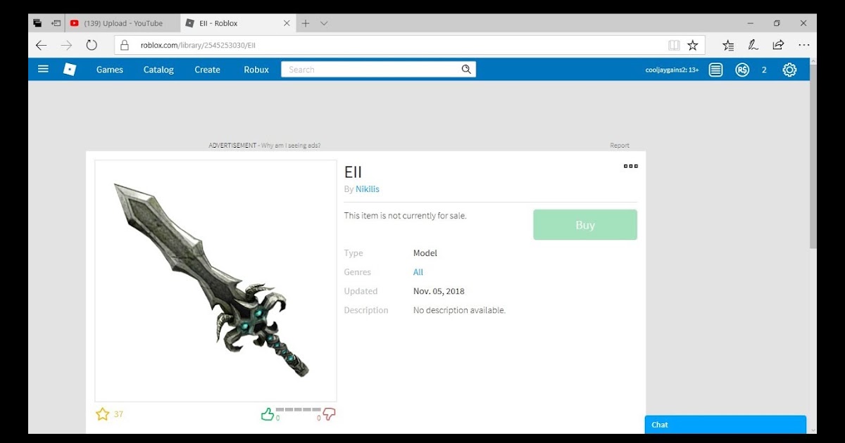This screenshot has width=845, height=443.
Task: Open the Chat panel bar
Action: tap(725, 425)
